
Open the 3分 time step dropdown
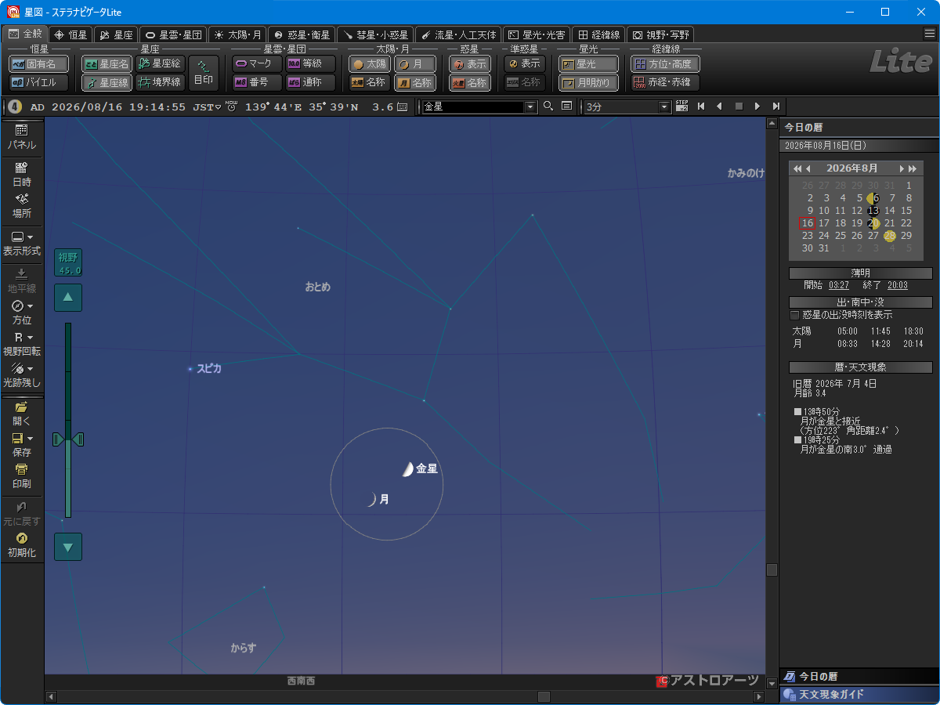[x=665, y=107]
